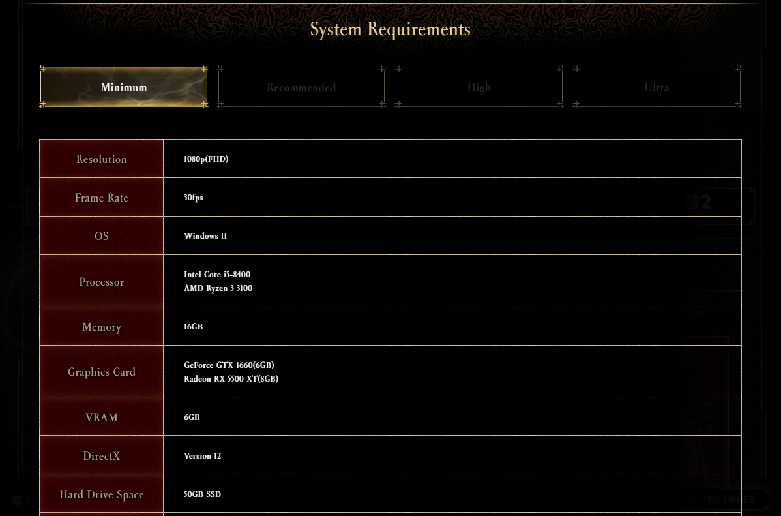Select the 16GB memory value
This screenshot has width=781, height=516.
[193, 327]
